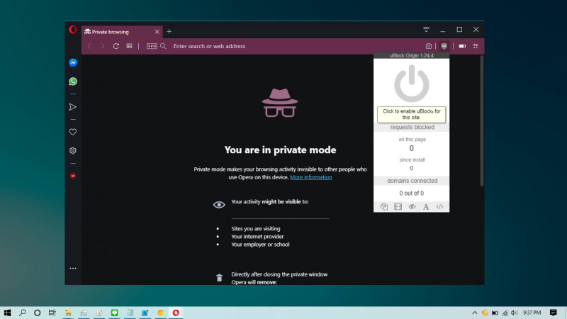
Task: Open the Action Center notifications icon
Action: pyautogui.click(x=554, y=313)
